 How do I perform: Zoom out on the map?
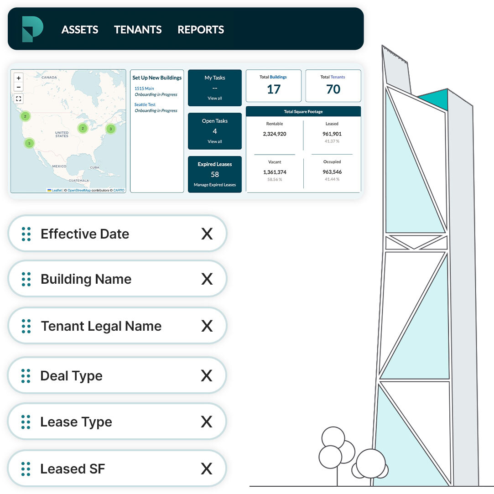[19, 87]
